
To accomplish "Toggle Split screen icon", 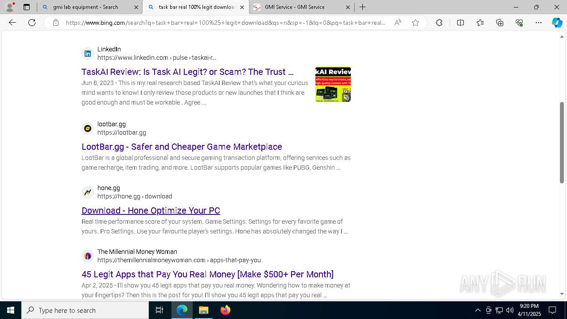I will click(x=460, y=23).
